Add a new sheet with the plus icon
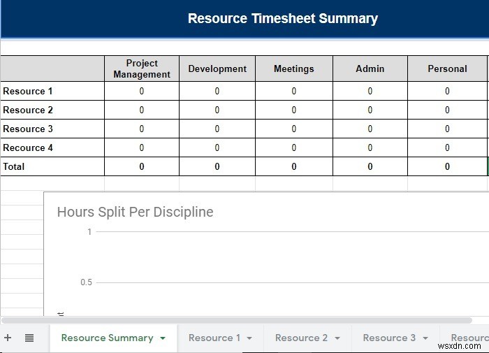Image resolution: width=489 pixels, height=353 pixels. (8, 338)
